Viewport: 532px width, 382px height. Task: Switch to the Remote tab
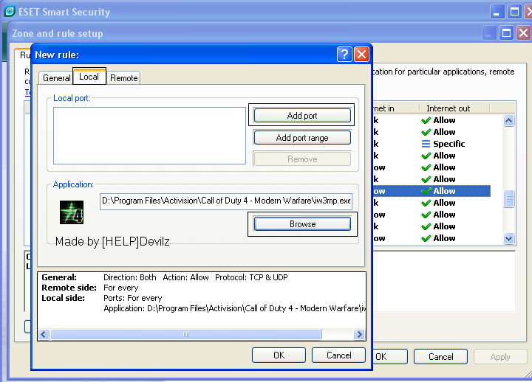coord(123,78)
